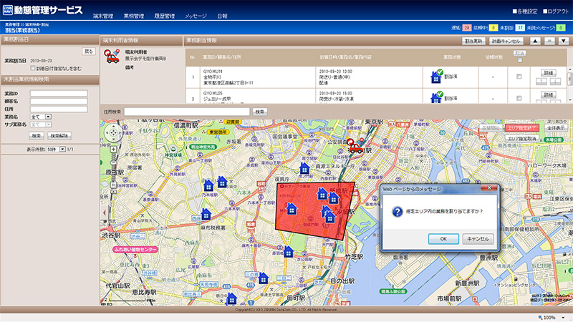This screenshot has height=322, width=573.
Task: Click the 動態管理サービス logo
Action: (x=43, y=10)
